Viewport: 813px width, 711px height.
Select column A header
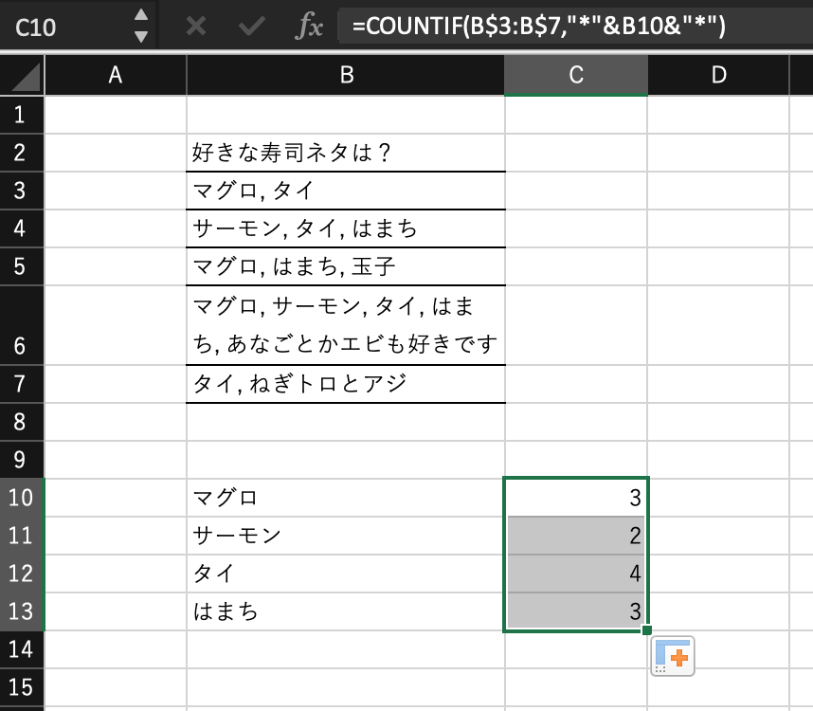tap(116, 76)
